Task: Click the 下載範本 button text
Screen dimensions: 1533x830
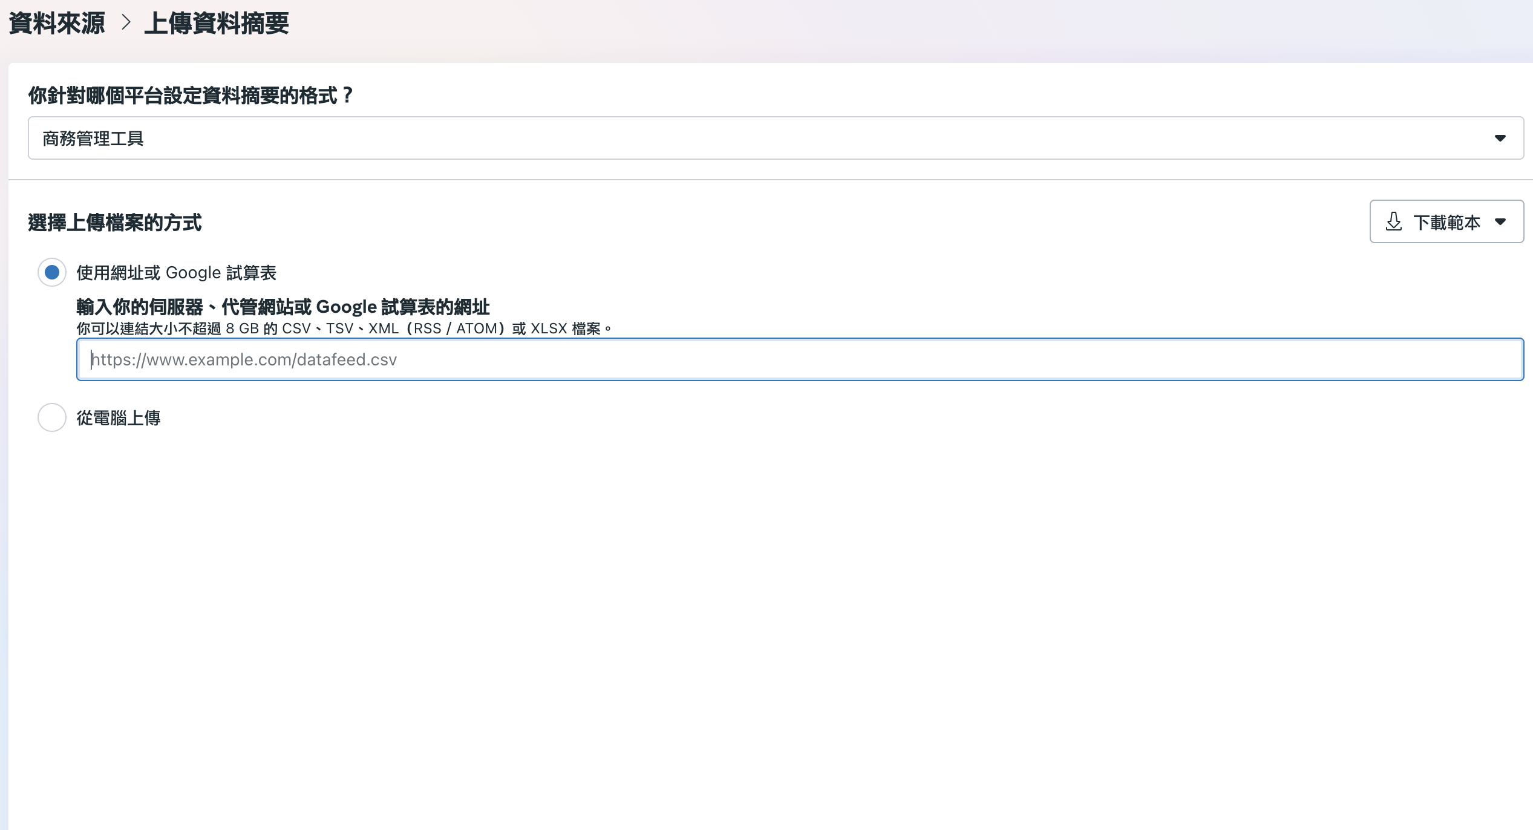Action: [1446, 223]
